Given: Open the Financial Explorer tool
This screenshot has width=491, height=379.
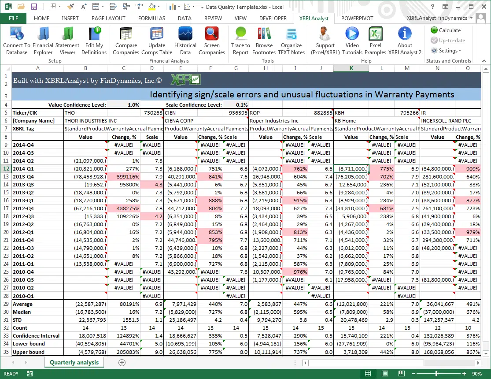Looking at the screenshot, I should point(43,34).
